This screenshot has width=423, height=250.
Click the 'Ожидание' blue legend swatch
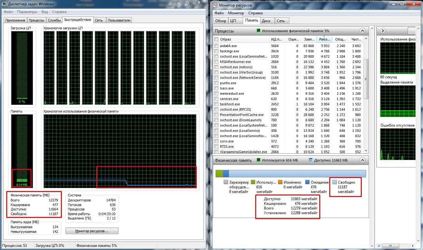[307, 182]
